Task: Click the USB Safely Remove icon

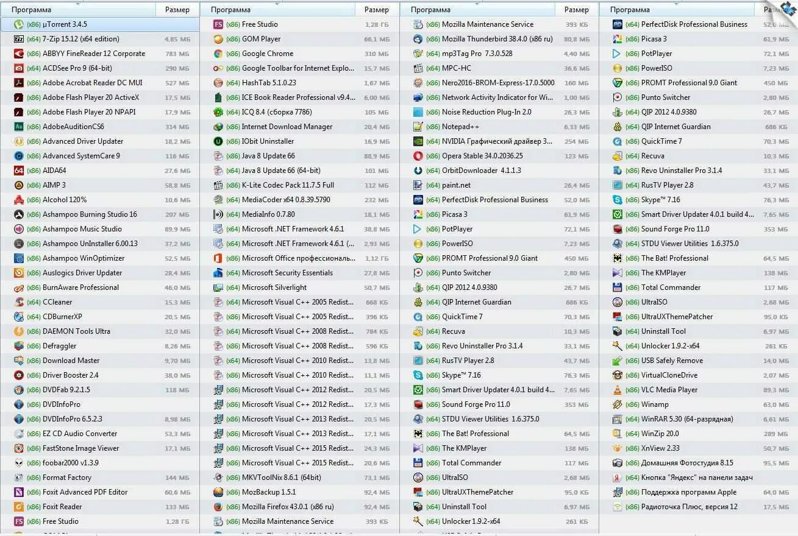Action: (618, 361)
